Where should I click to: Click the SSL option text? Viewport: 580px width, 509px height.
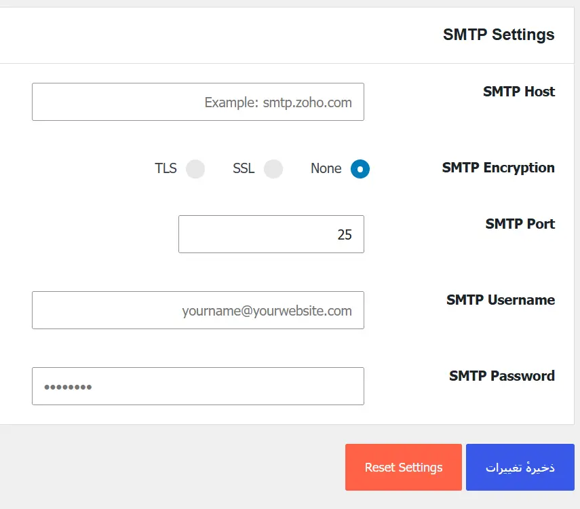tap(244, 168)
